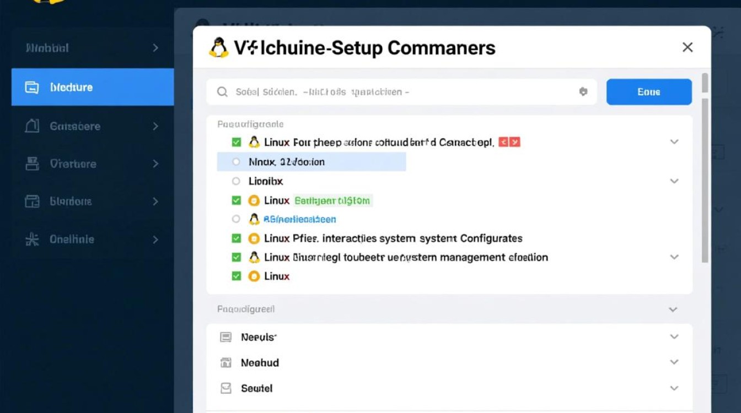
Task: Click the icon beside the Neehud row
Action: point(226,362)
